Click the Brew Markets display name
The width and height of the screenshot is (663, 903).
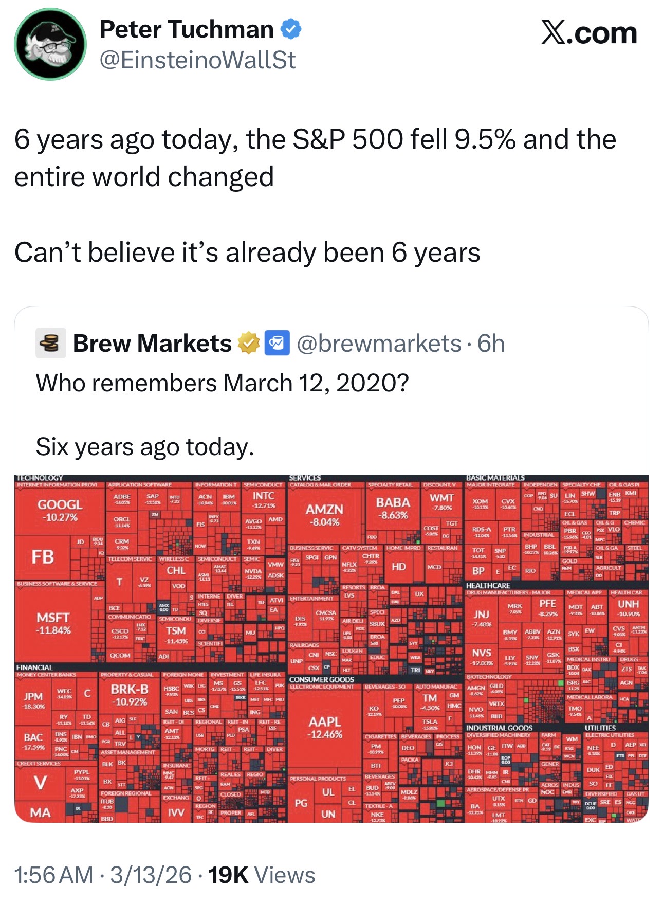point(152,344)
